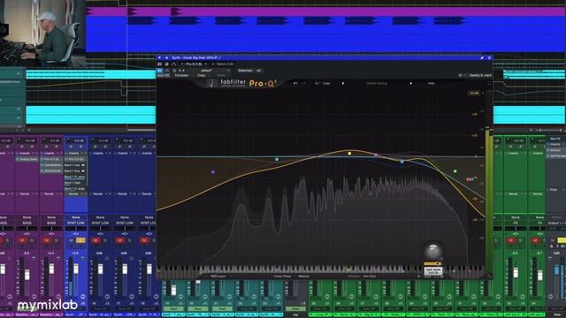Open the Medium phase quality menu
The width and height of the screenshot is (566, 318).
pos(304,276)
